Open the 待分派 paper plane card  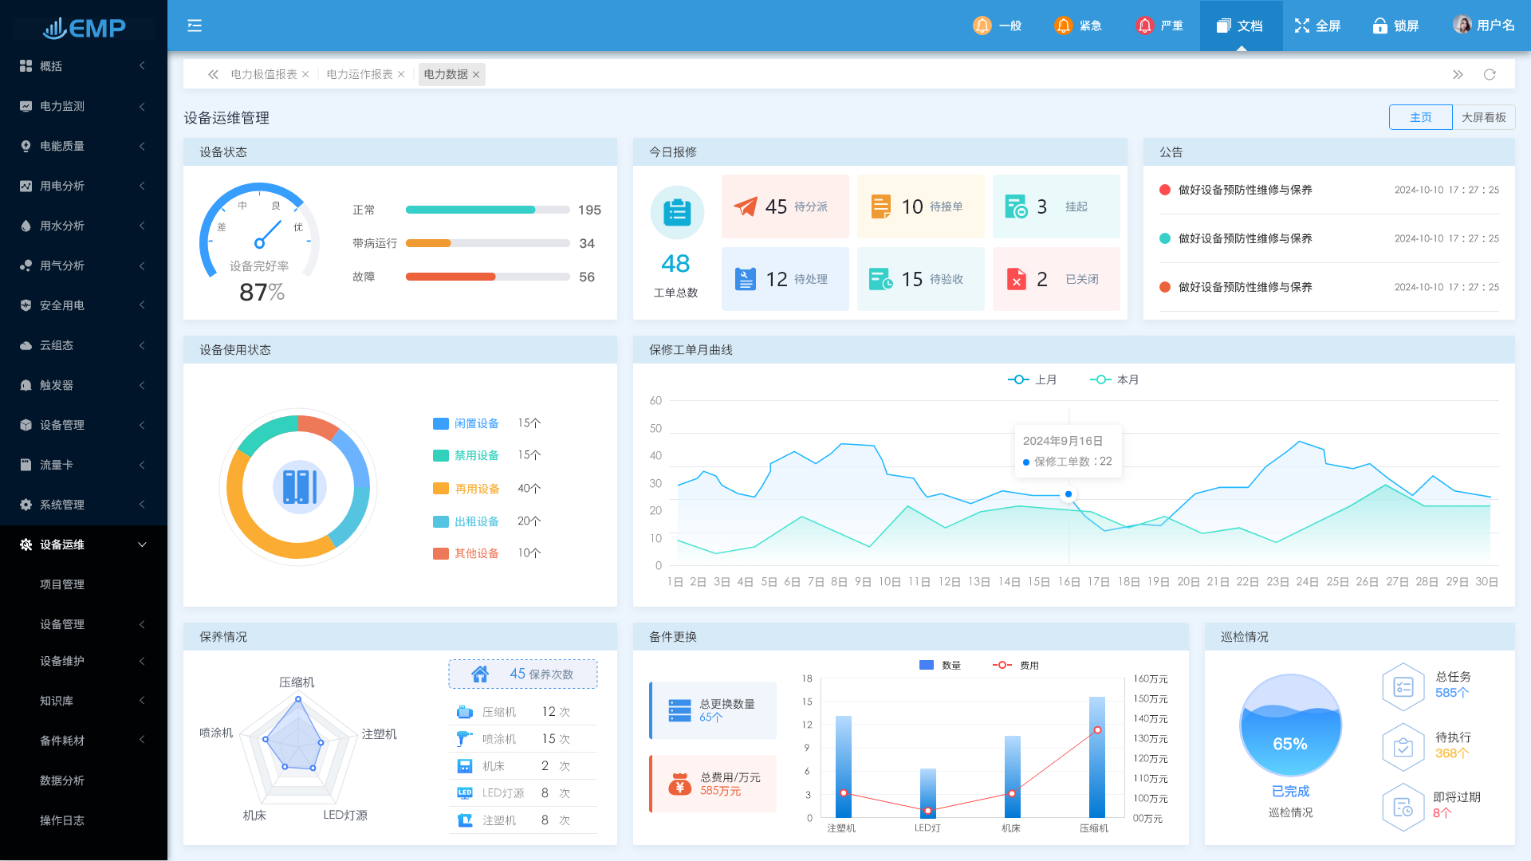785,206
